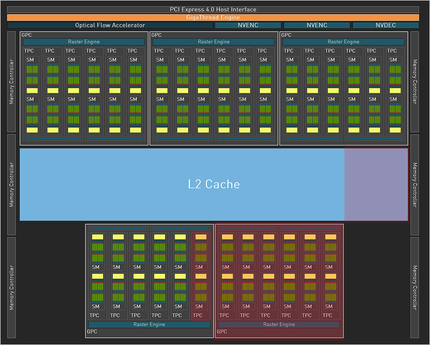Select the top-right Memory Controller block

415,82
